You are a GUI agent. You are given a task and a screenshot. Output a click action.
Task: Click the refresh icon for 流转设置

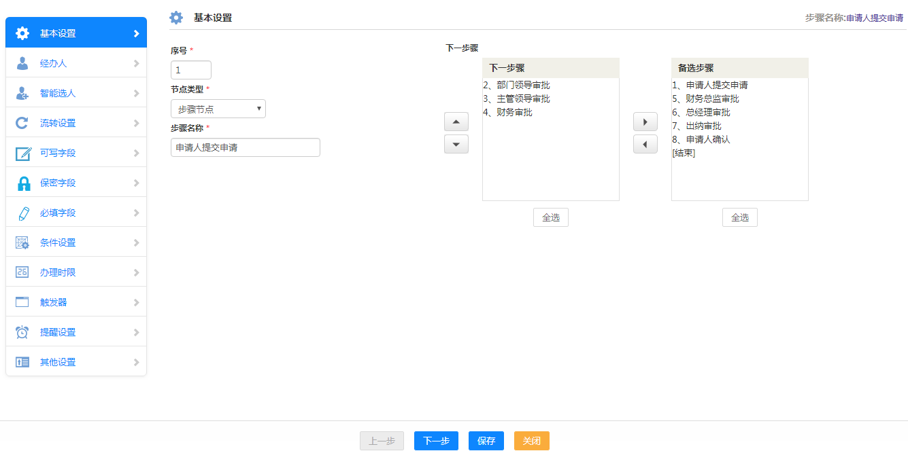coord(22,123)
